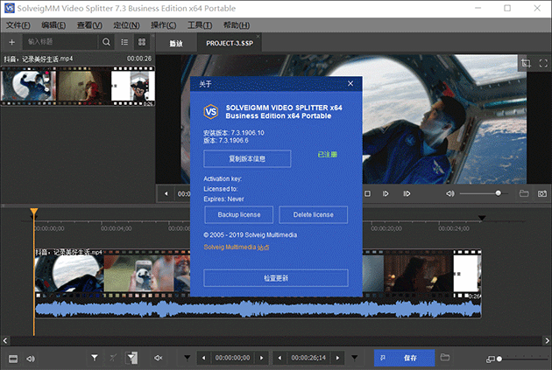Set the end marker with the right triangle
Image resolution: width=552 pixels, height=370 pixels.
(x=355, y=358)
